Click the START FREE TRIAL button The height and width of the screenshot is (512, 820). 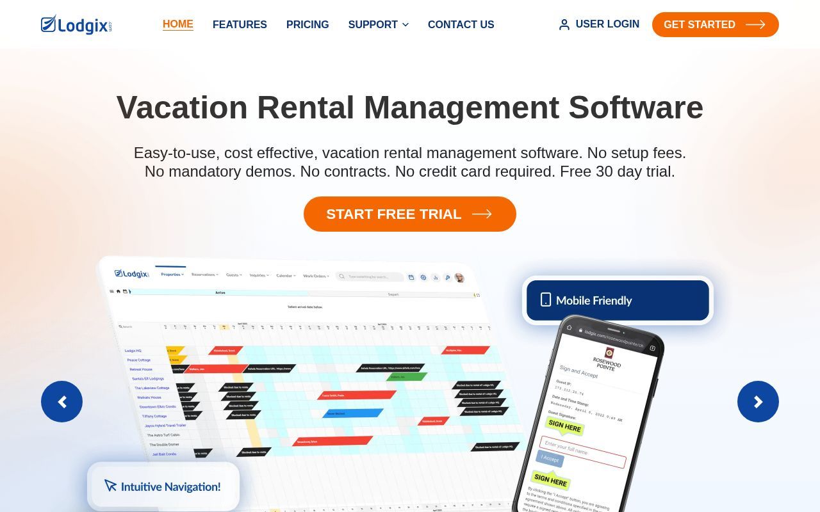click(x=410, y=214)
